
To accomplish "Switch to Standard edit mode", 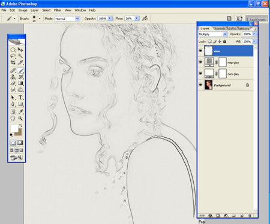I will pyautogui.click(x=13, y=143).
